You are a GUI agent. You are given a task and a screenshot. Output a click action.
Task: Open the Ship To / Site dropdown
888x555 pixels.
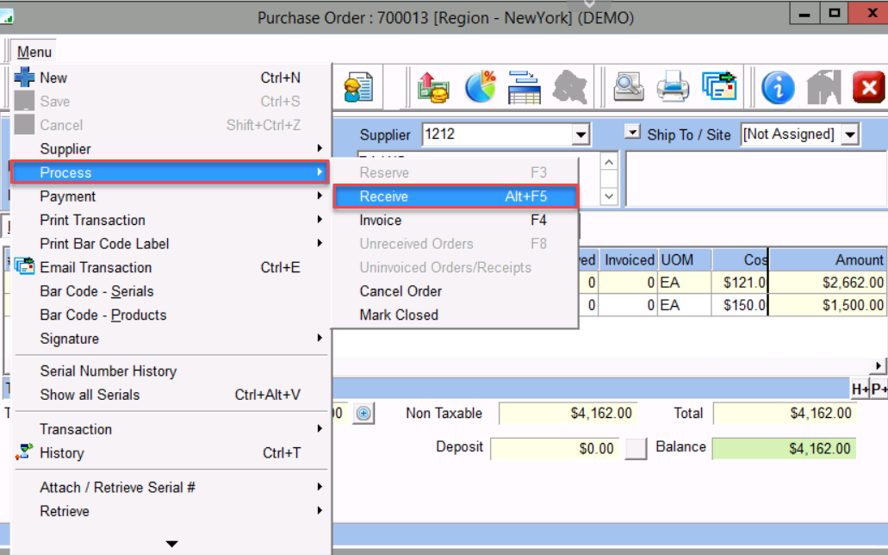click(x=850, y=134)
